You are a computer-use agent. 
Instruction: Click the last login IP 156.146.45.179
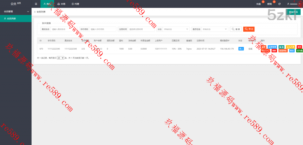[x=227, y=49]
